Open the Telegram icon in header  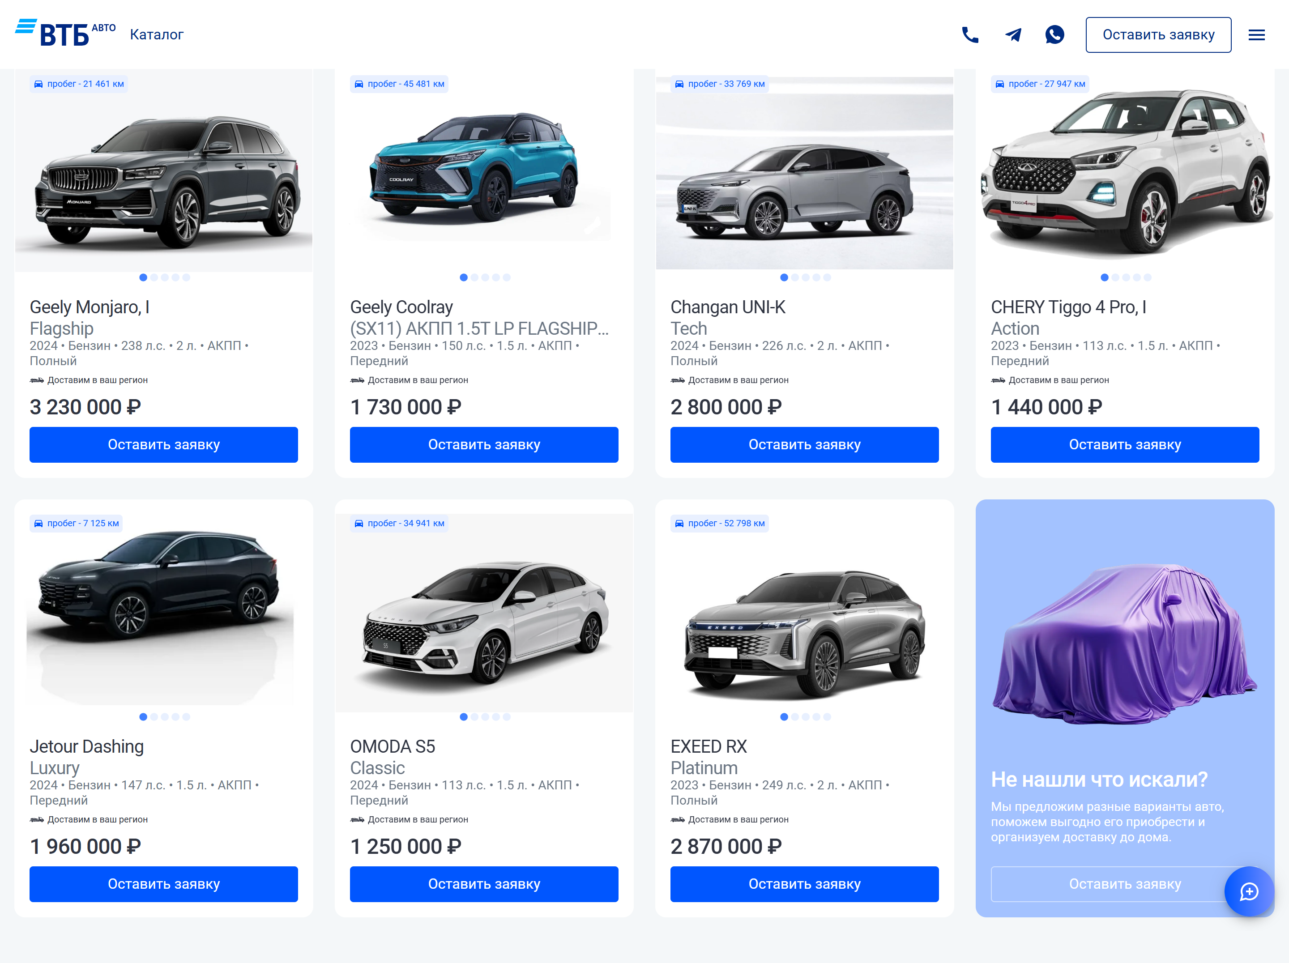1013,35
